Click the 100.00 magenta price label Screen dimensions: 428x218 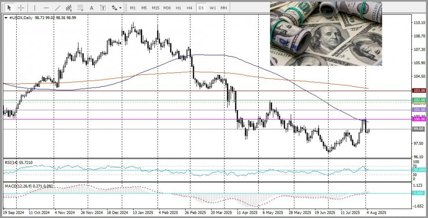coord(419,119)
